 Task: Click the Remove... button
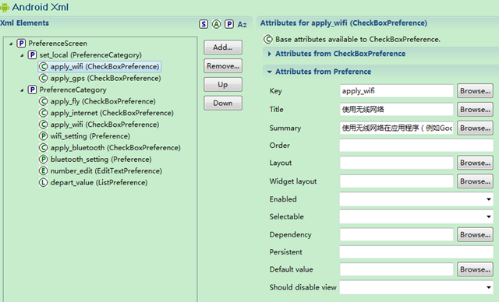coord(223,66)
